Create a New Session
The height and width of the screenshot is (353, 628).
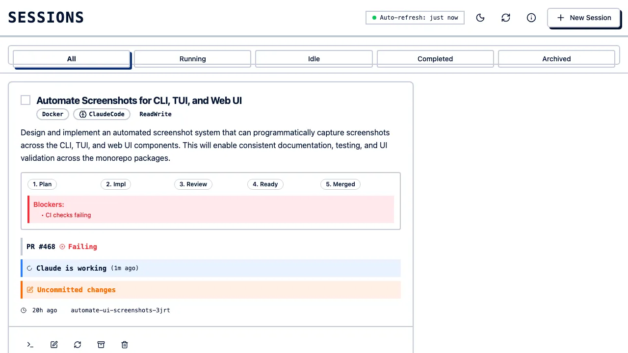pyautogui.click(x=584, y=18)
